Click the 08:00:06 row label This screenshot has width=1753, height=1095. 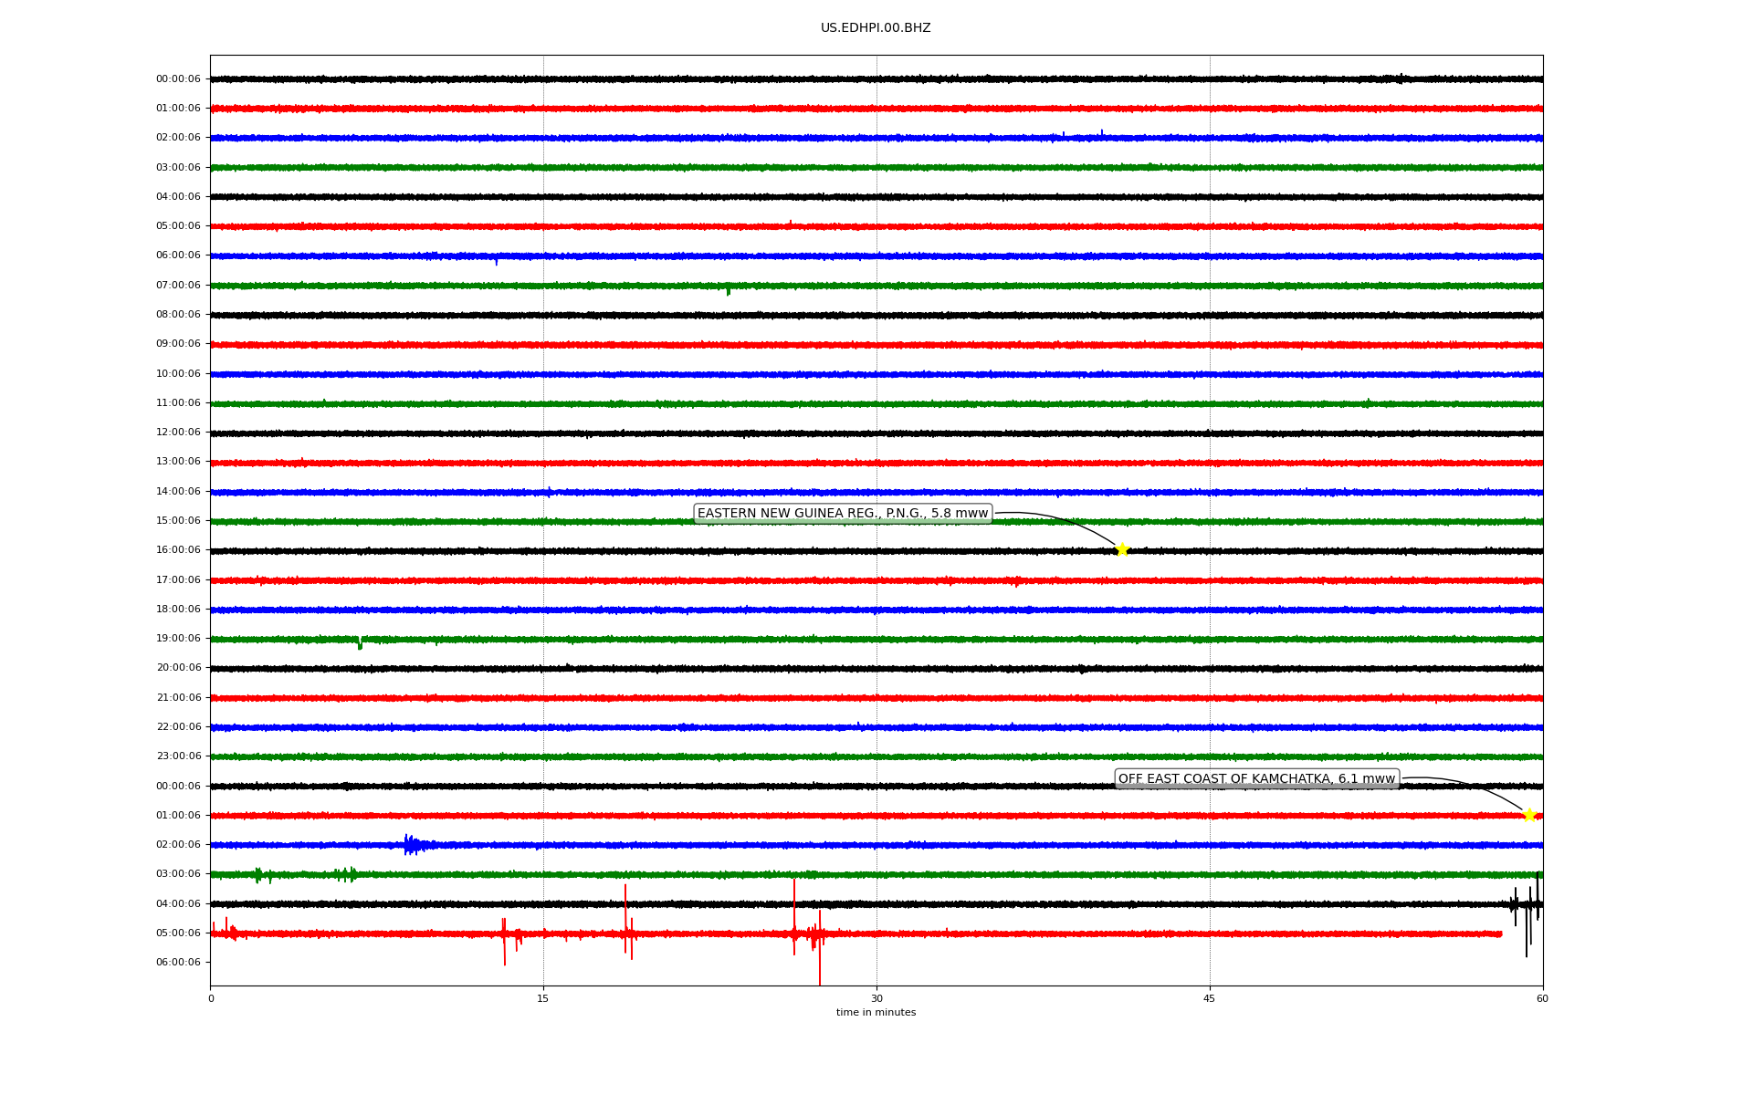tap(178, 315)
